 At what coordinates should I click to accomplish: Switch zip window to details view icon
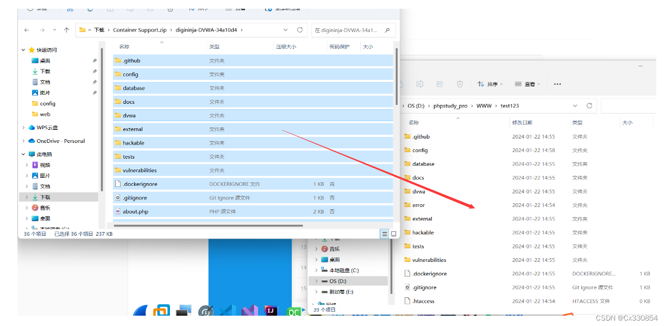(x=385, y=234)
